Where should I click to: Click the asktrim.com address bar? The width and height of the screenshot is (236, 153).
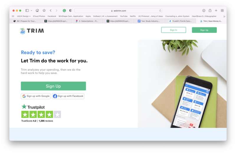[118, 11]
